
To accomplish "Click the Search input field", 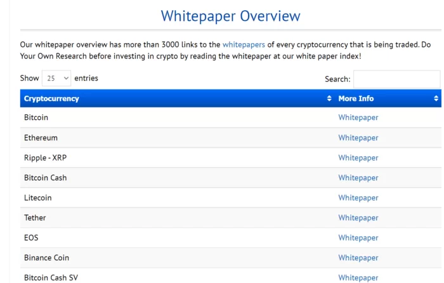I will coord(396,79).
